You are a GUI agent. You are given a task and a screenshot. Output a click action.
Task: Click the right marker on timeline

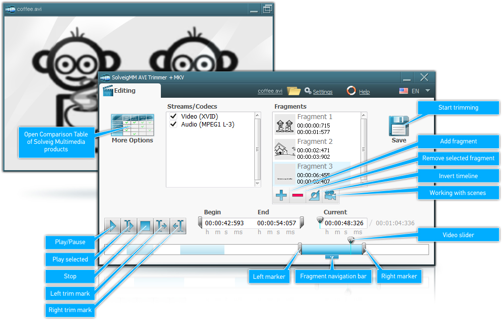[x=364, y=249]
